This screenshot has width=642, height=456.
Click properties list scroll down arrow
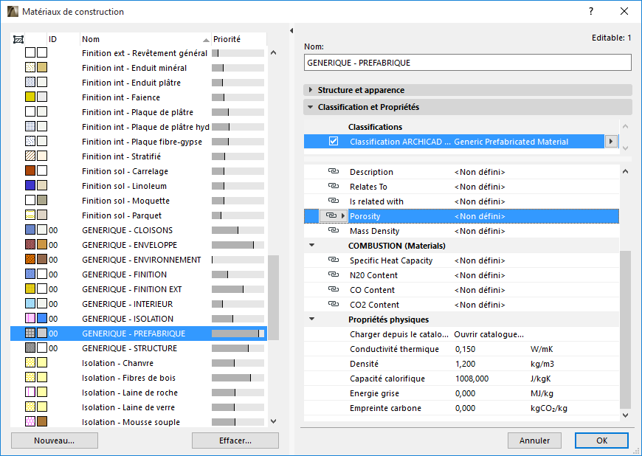point(625,415)
